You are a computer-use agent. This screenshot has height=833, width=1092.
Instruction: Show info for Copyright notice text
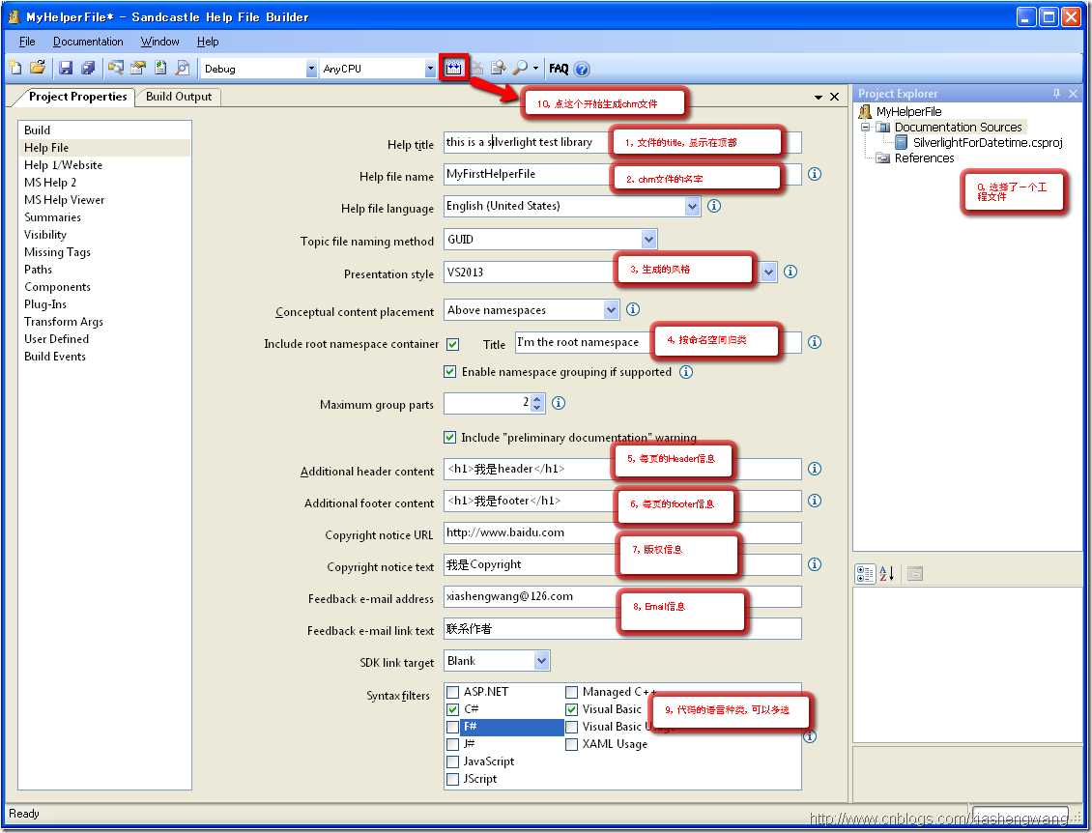point(814,564)
